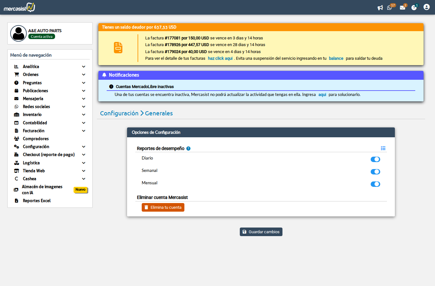Screen dimensions: 435x286
Task: Disable the Mensual report switch
Action: click(375, 184)
